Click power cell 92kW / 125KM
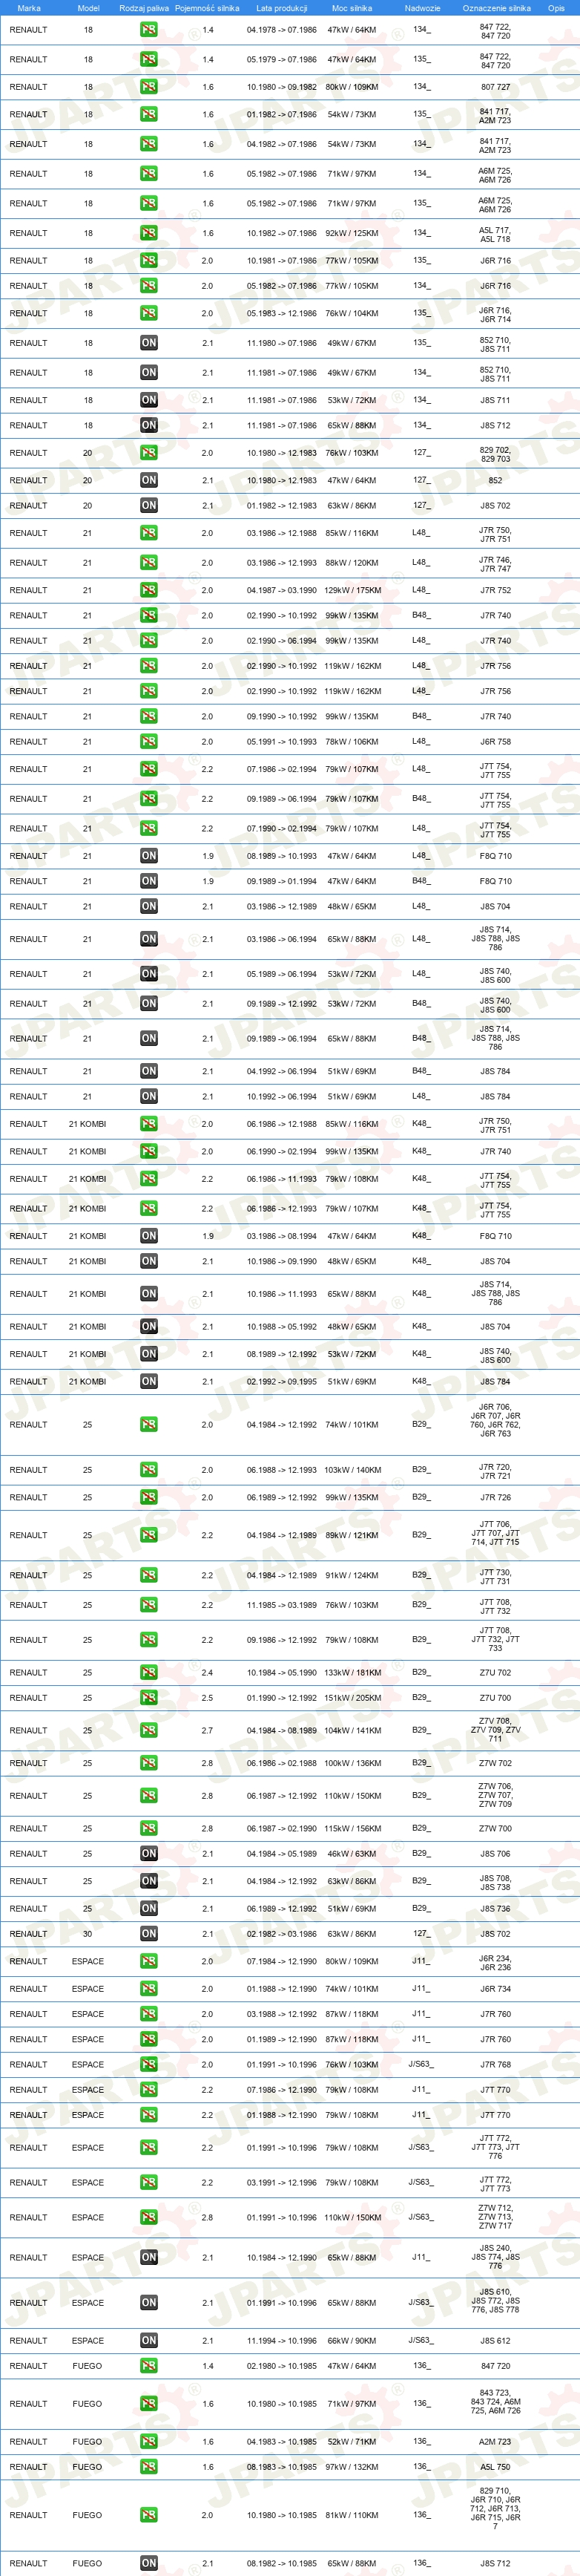This screenshot has width=580, height=2576. 352,233
